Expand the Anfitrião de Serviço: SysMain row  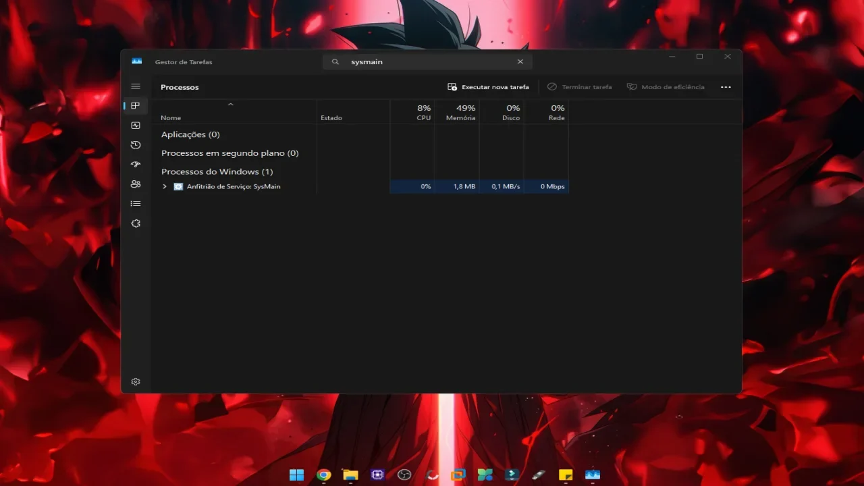165,186
